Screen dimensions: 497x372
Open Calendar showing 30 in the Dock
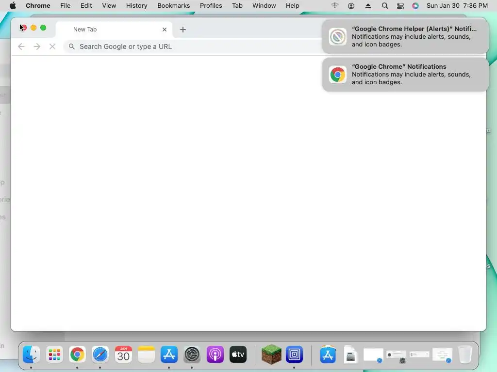coord(123,354)
